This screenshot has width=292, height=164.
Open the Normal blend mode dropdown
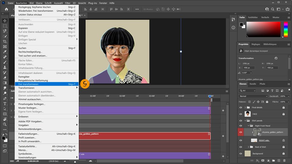click(x=253, y=96)
